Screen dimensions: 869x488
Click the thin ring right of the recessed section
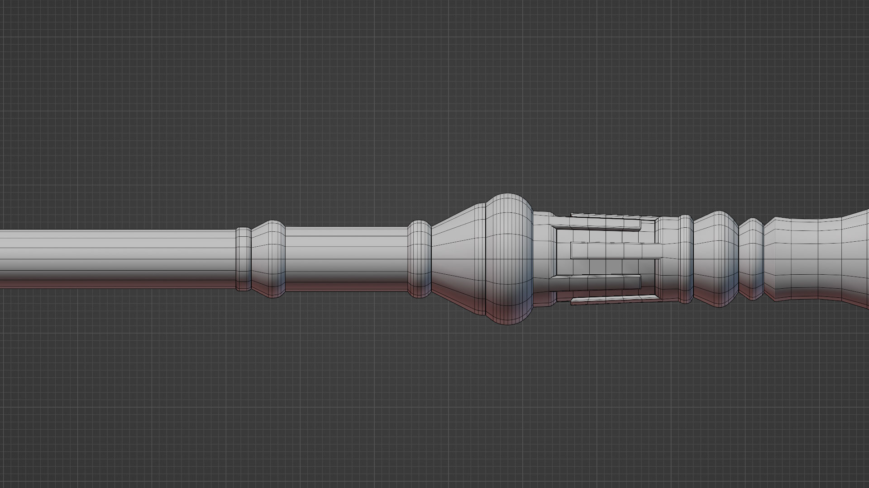pos(685,258)
